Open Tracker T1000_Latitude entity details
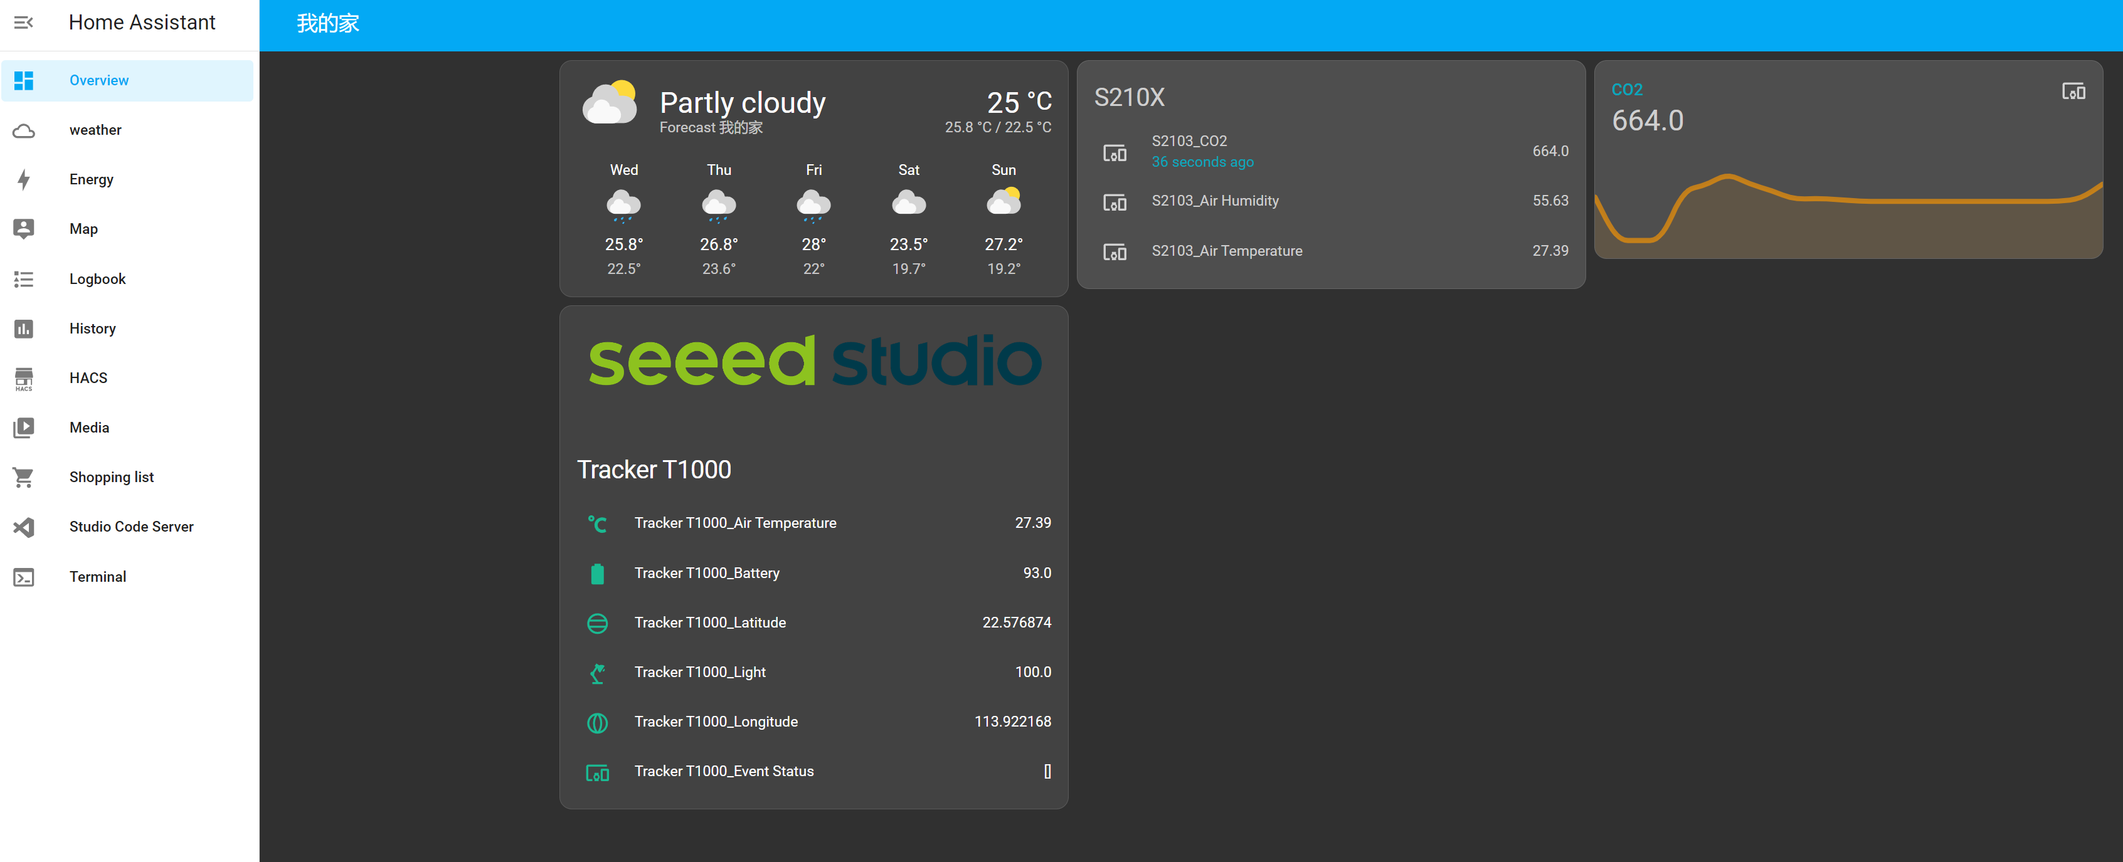The image size is (2123, 862). (814, 623)
